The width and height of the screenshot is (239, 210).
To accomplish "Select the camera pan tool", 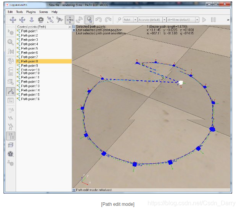I will (x=13, y=20).
